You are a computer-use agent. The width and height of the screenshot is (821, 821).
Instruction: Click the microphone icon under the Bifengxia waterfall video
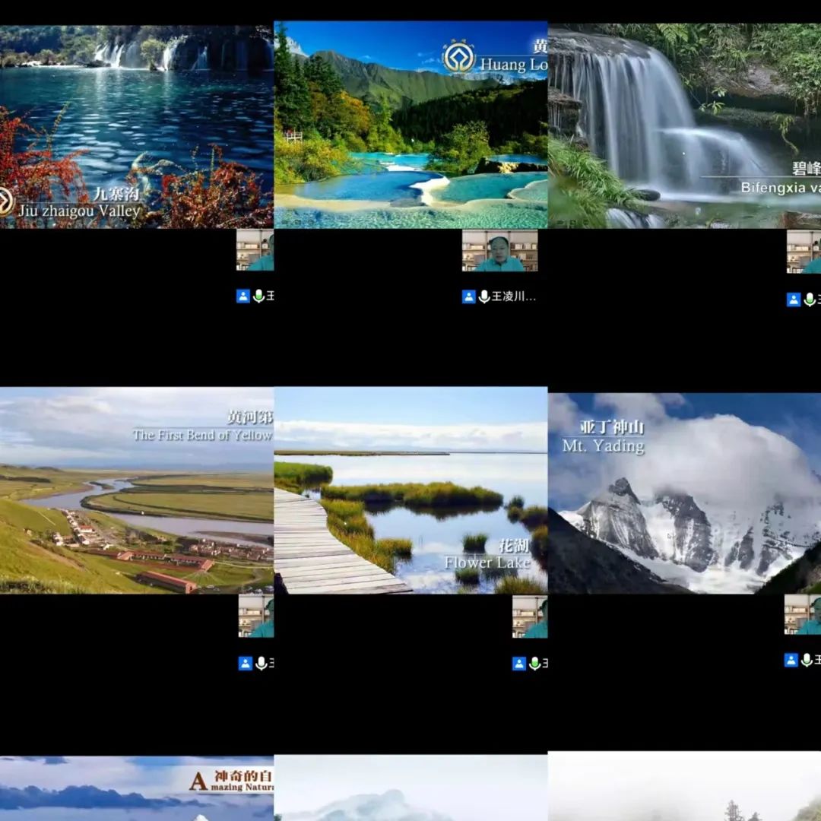[809, 300]
